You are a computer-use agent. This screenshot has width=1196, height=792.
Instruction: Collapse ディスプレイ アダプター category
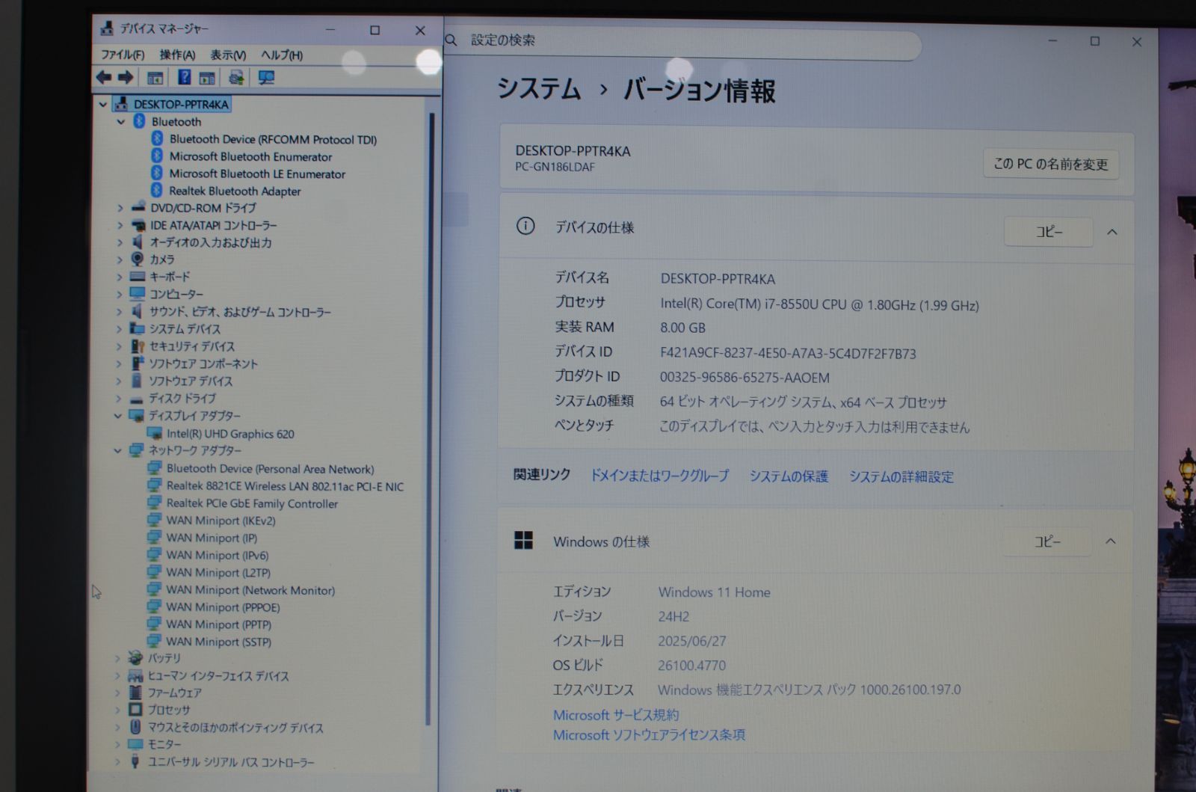(x=118, y=416)
